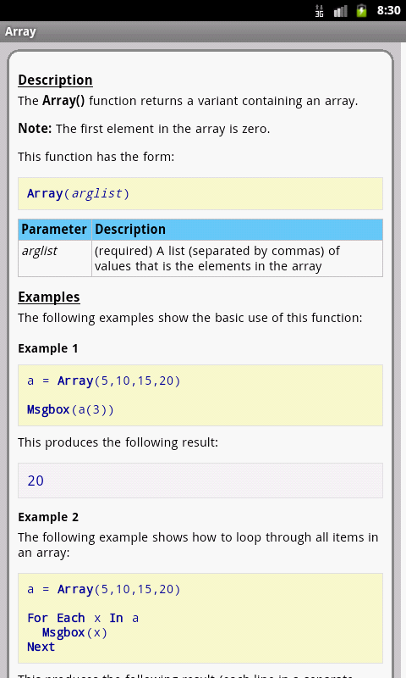Select the Examples heading
The height and width of the screenshot is (678, 406).
click(49, 297)
